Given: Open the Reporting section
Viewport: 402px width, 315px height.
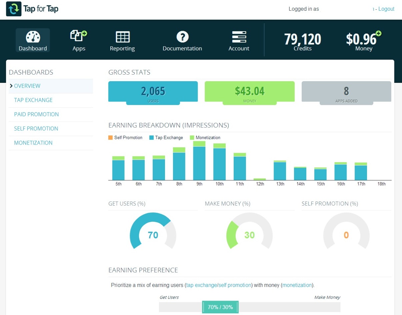Looking at the screenshot, I should pyautogui.click(x=122, y=39).
